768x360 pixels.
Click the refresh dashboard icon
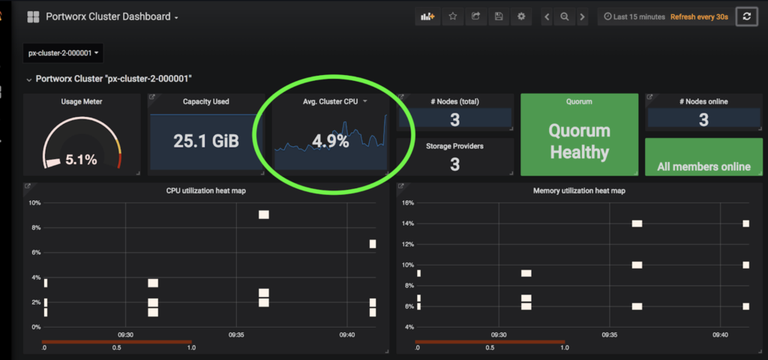pyautogui.click(x=746, y=16)
